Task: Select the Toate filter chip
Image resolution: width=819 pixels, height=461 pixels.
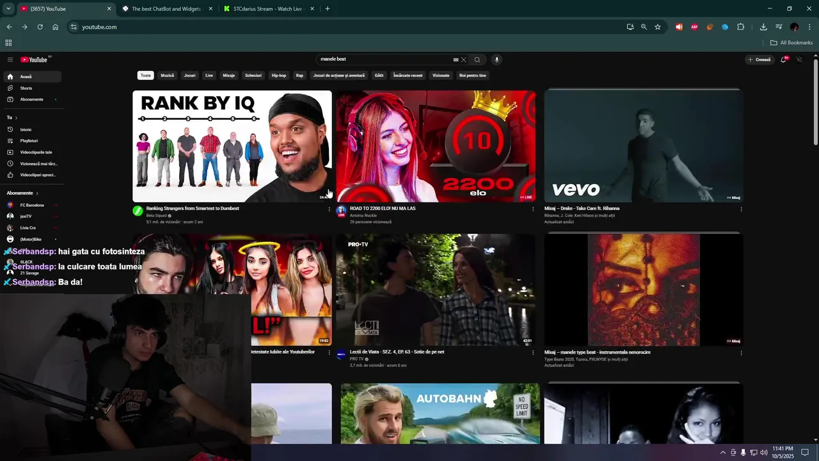Action: click(146, 76)
